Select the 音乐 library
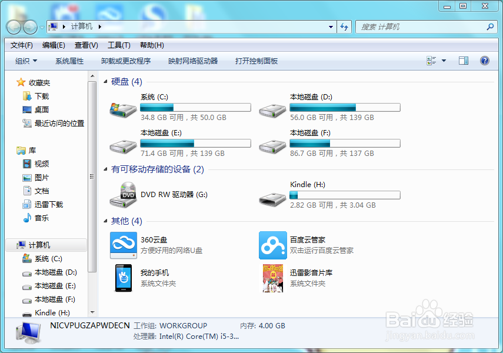 coord(40,218)
